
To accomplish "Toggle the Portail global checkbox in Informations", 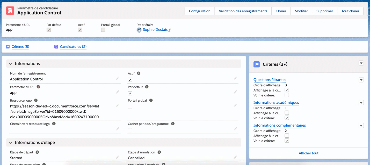I will (130, 107).
